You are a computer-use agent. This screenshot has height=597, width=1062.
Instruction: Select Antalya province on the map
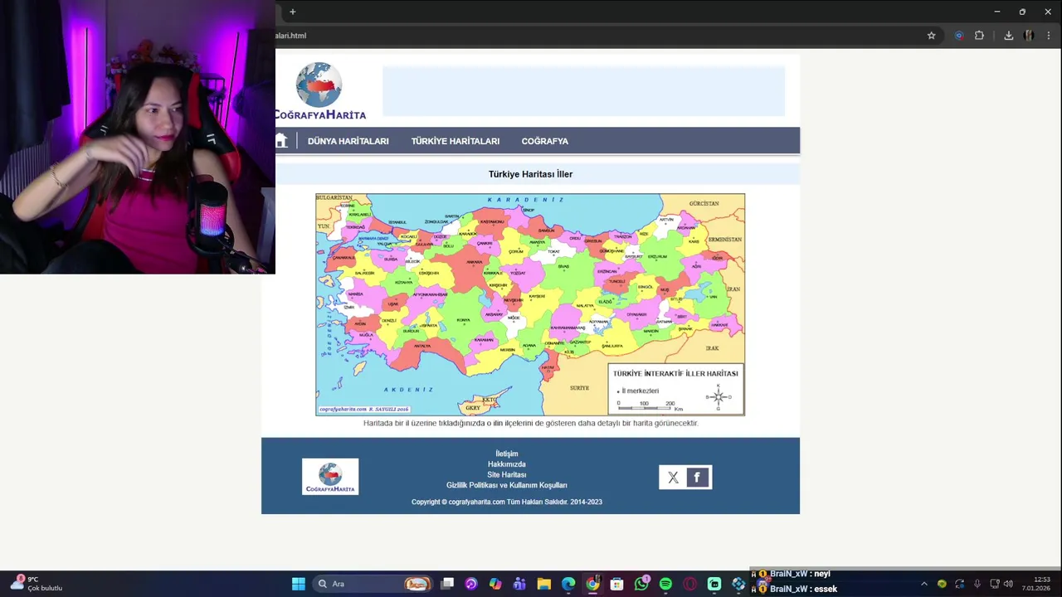click(x=422, y=346)
